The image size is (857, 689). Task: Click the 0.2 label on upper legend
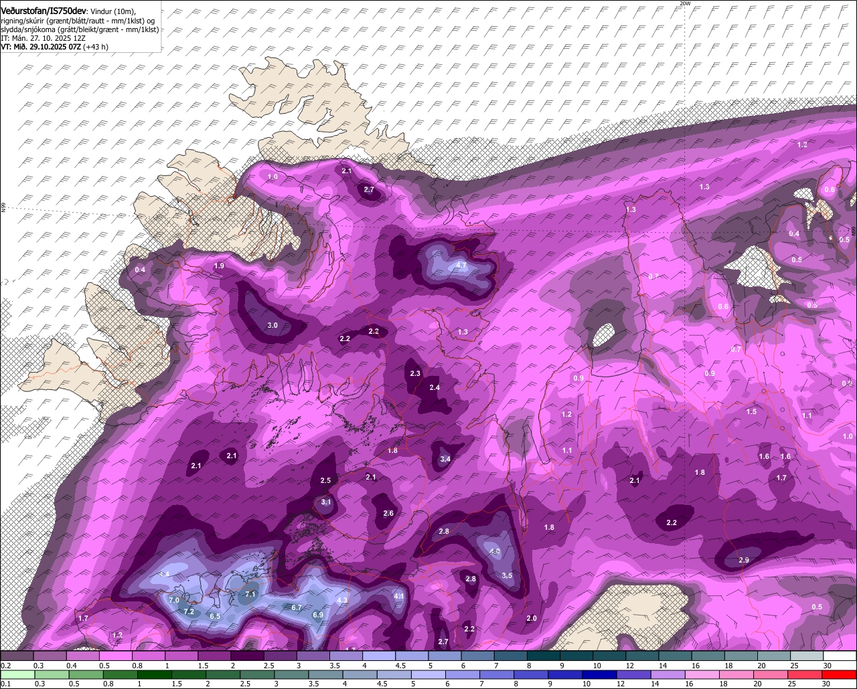5,666
